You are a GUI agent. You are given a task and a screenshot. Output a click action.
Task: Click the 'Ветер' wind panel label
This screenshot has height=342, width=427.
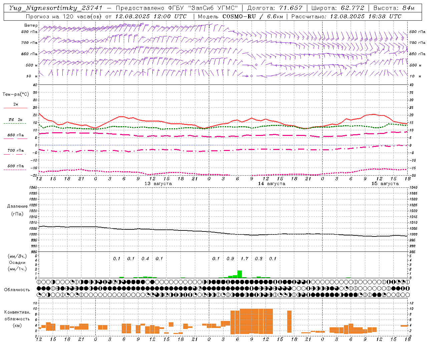coord(31,25)
